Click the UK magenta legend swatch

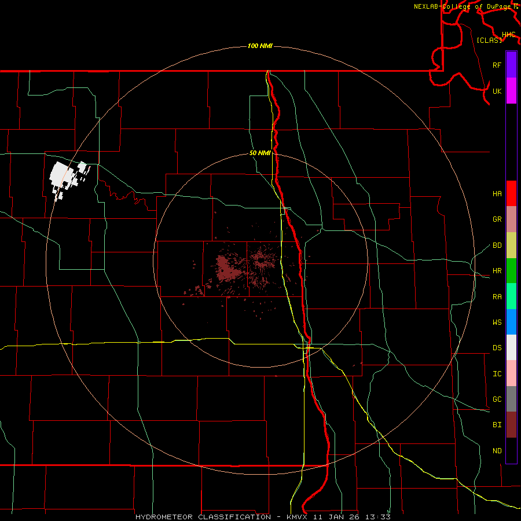[511, 91]
